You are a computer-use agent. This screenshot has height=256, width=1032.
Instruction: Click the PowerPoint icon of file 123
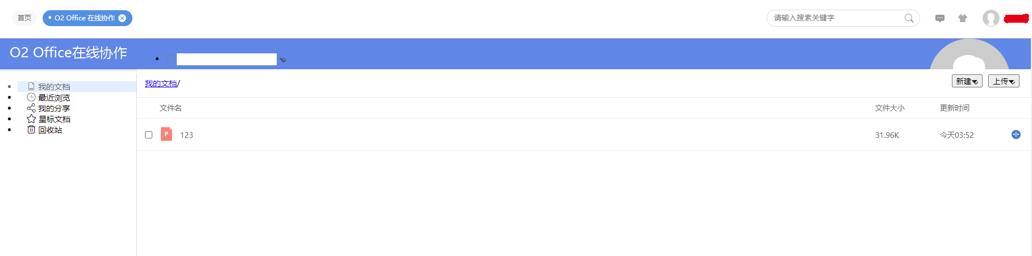click(x=167, y=135)
